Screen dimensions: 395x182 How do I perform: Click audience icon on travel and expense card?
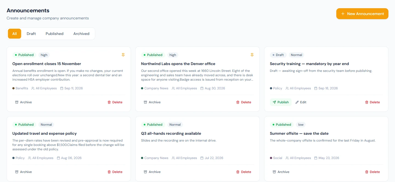[30, 158]
